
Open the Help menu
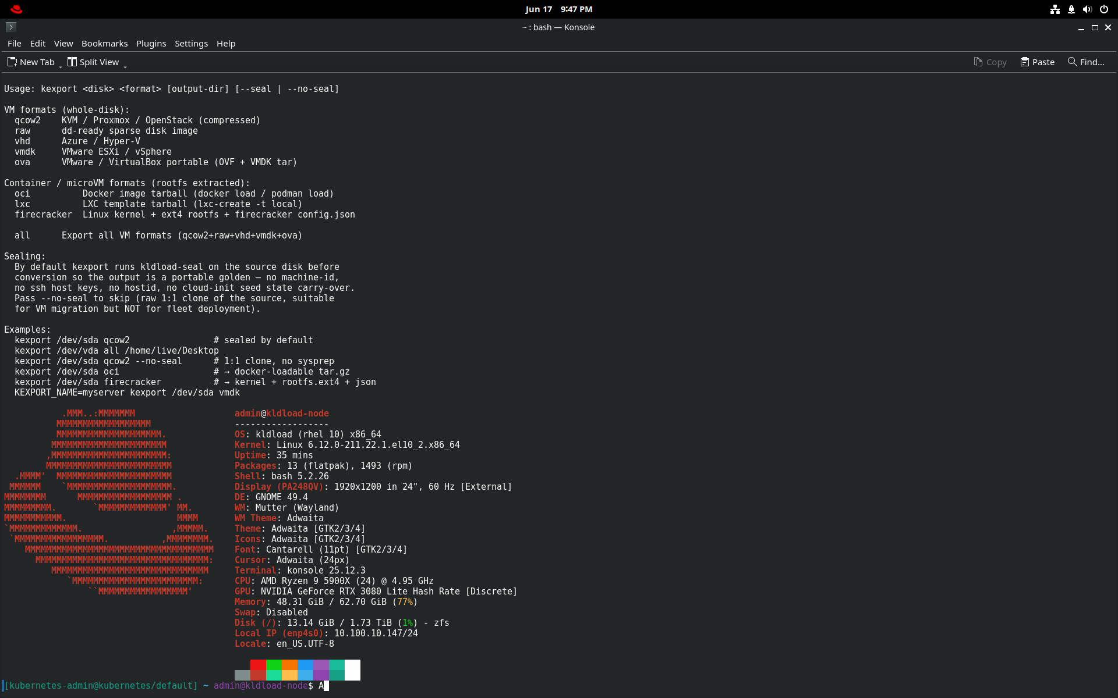[x=226, y=44]
